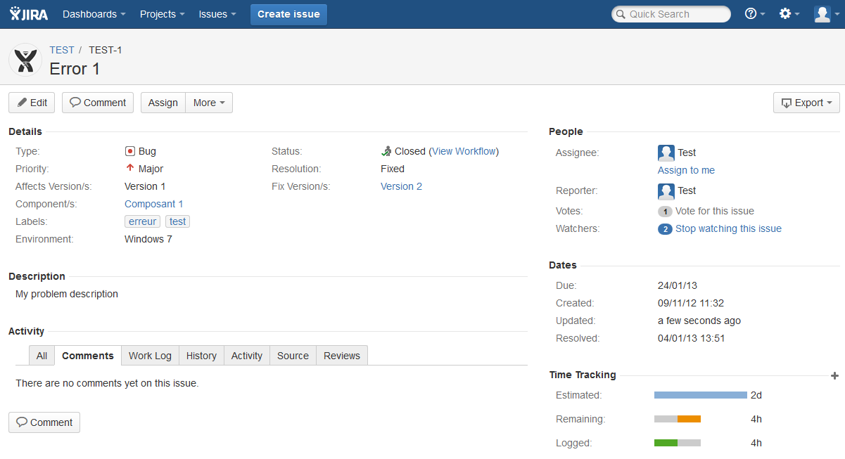
Task: Click Vote for this issue
Action: click(x=715, y=211)
